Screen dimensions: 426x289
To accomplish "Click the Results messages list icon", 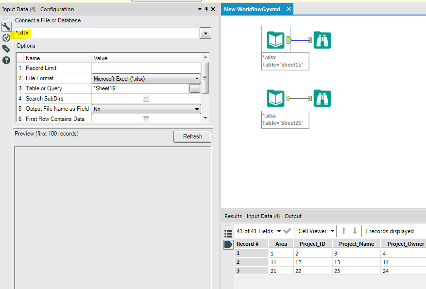I will pos(228,233).
